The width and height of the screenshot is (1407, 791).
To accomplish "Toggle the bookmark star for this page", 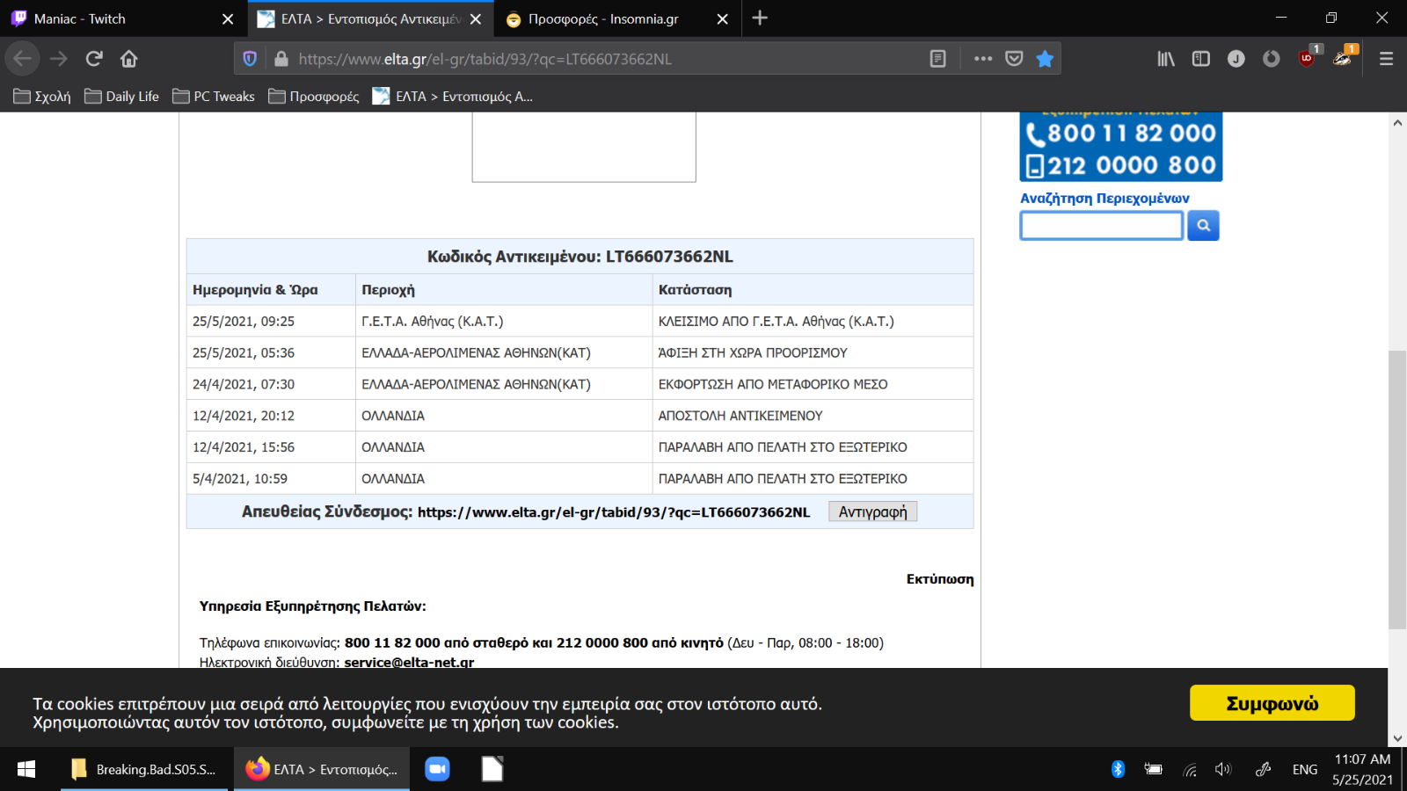I will (x=1045, y=59).
